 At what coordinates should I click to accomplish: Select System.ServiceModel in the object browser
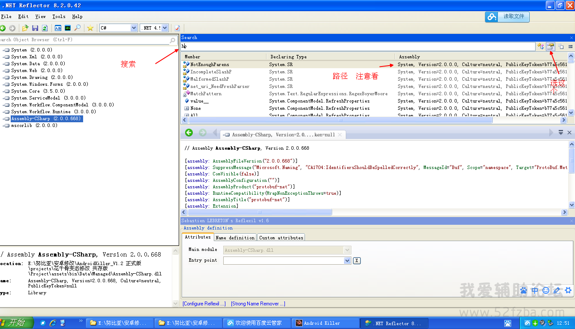click(48, 98)
